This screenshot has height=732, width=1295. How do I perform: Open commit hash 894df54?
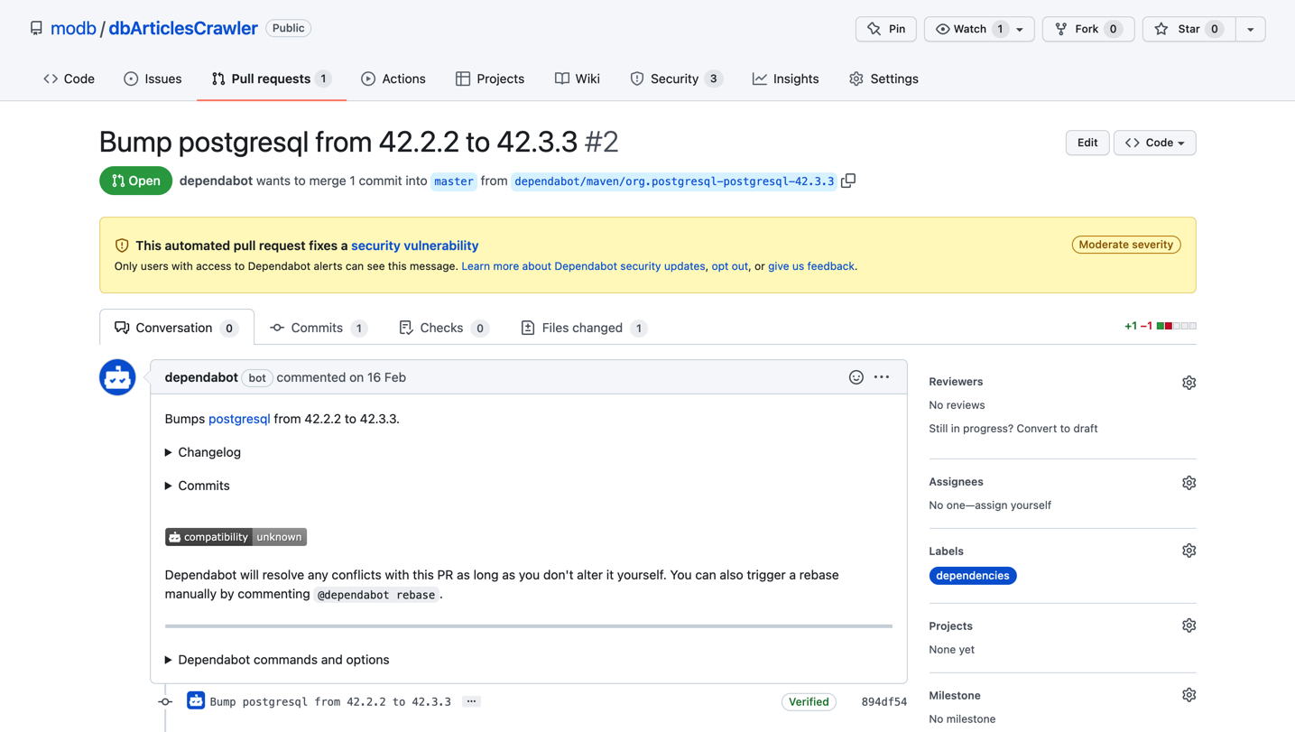(884, 701)
